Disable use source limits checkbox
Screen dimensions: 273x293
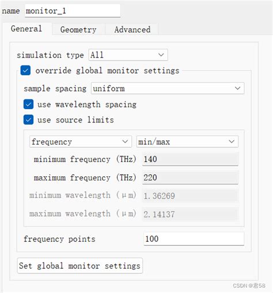(28, 120)
